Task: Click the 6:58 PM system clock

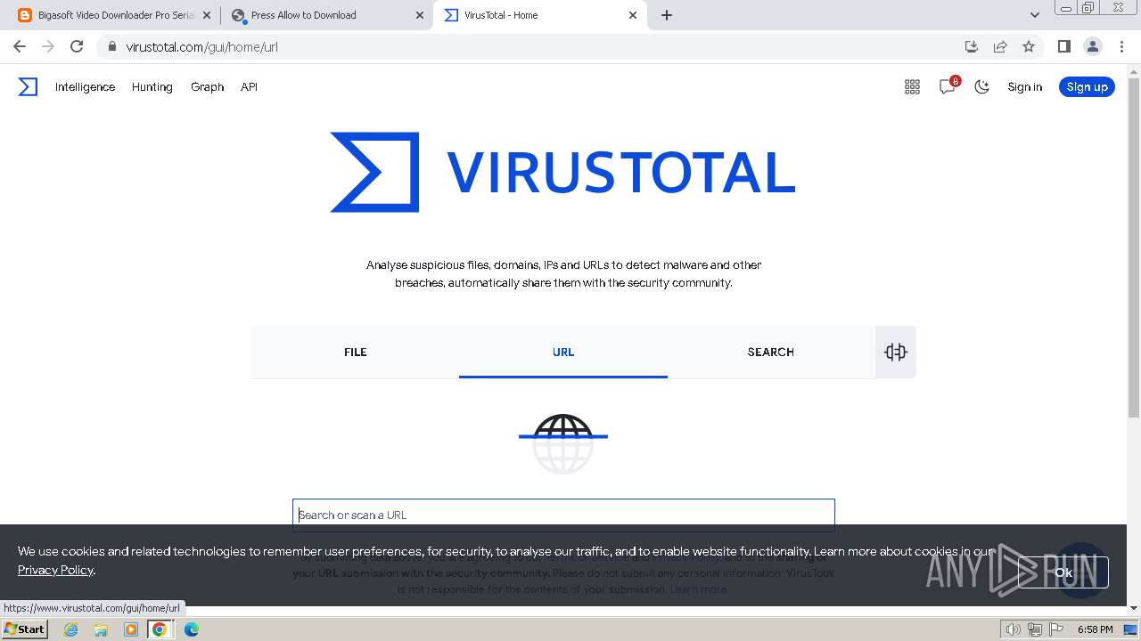Action: pyautogui.click(x=1095, y=629)
